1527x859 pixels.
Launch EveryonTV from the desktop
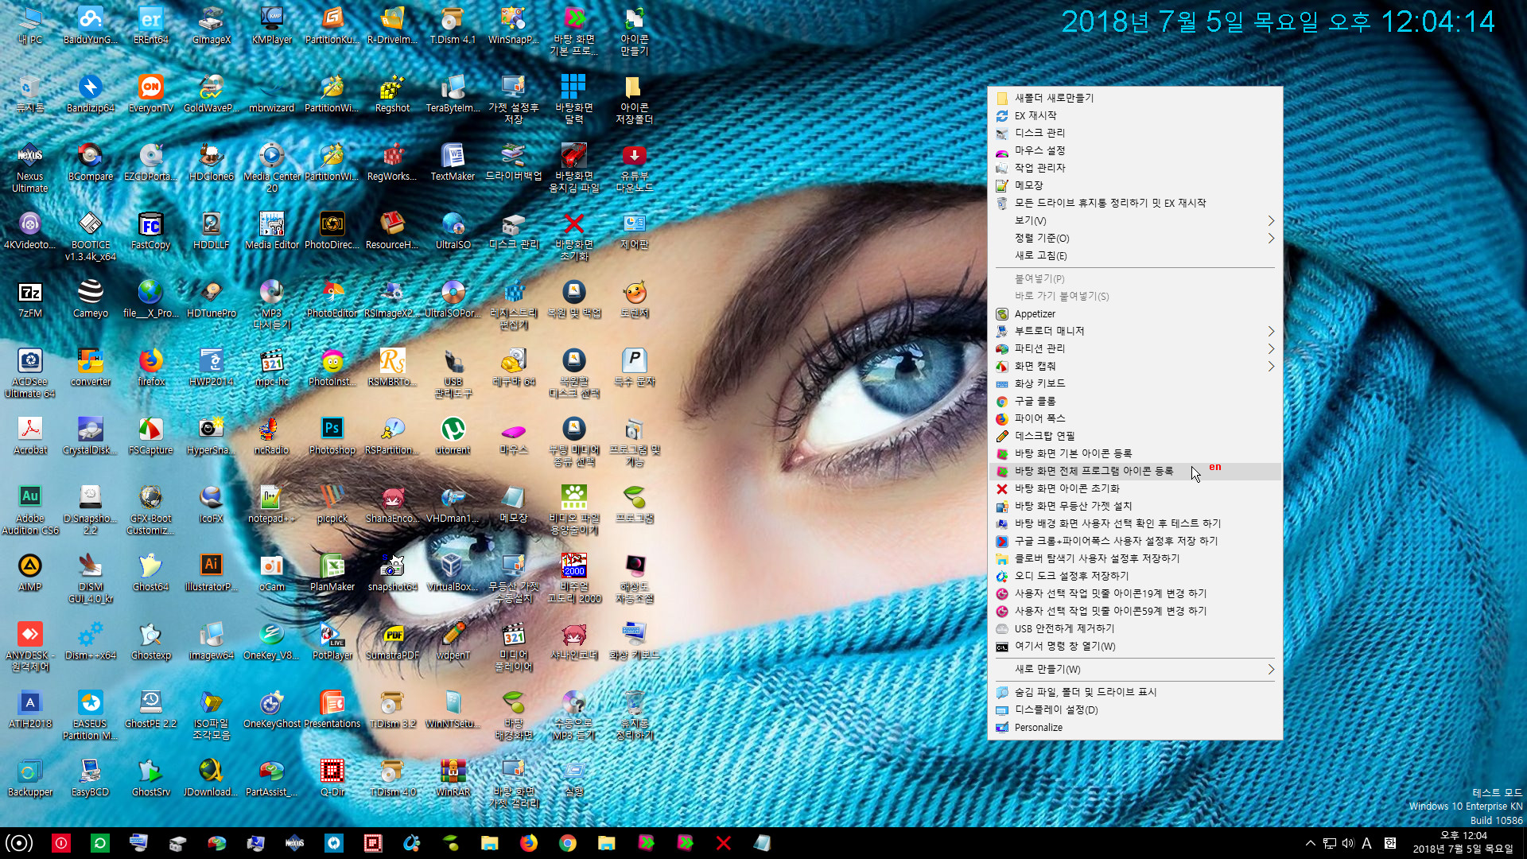pyautogui.click(x=150, y=94)
